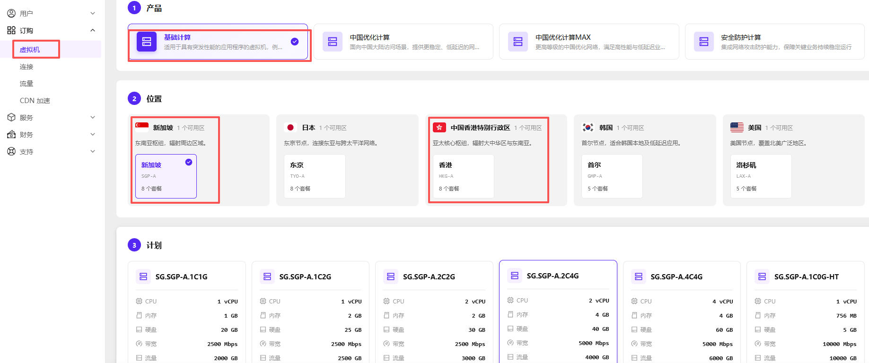Select the 基础计算 product checkmark

pyautogui.click(x=295, y=42)
